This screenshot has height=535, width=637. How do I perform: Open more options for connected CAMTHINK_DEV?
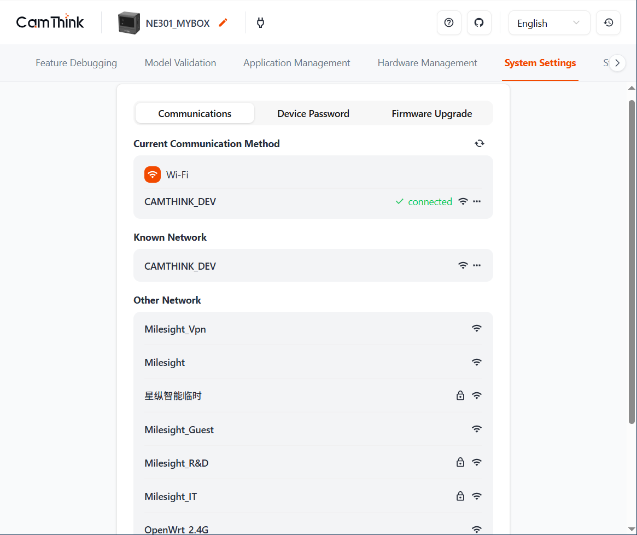point(477,201)
